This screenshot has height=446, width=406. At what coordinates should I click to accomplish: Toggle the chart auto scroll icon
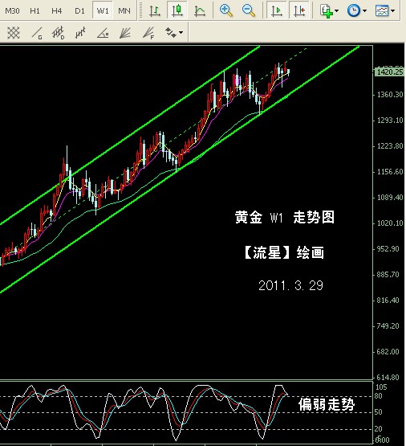click(276, 10)
